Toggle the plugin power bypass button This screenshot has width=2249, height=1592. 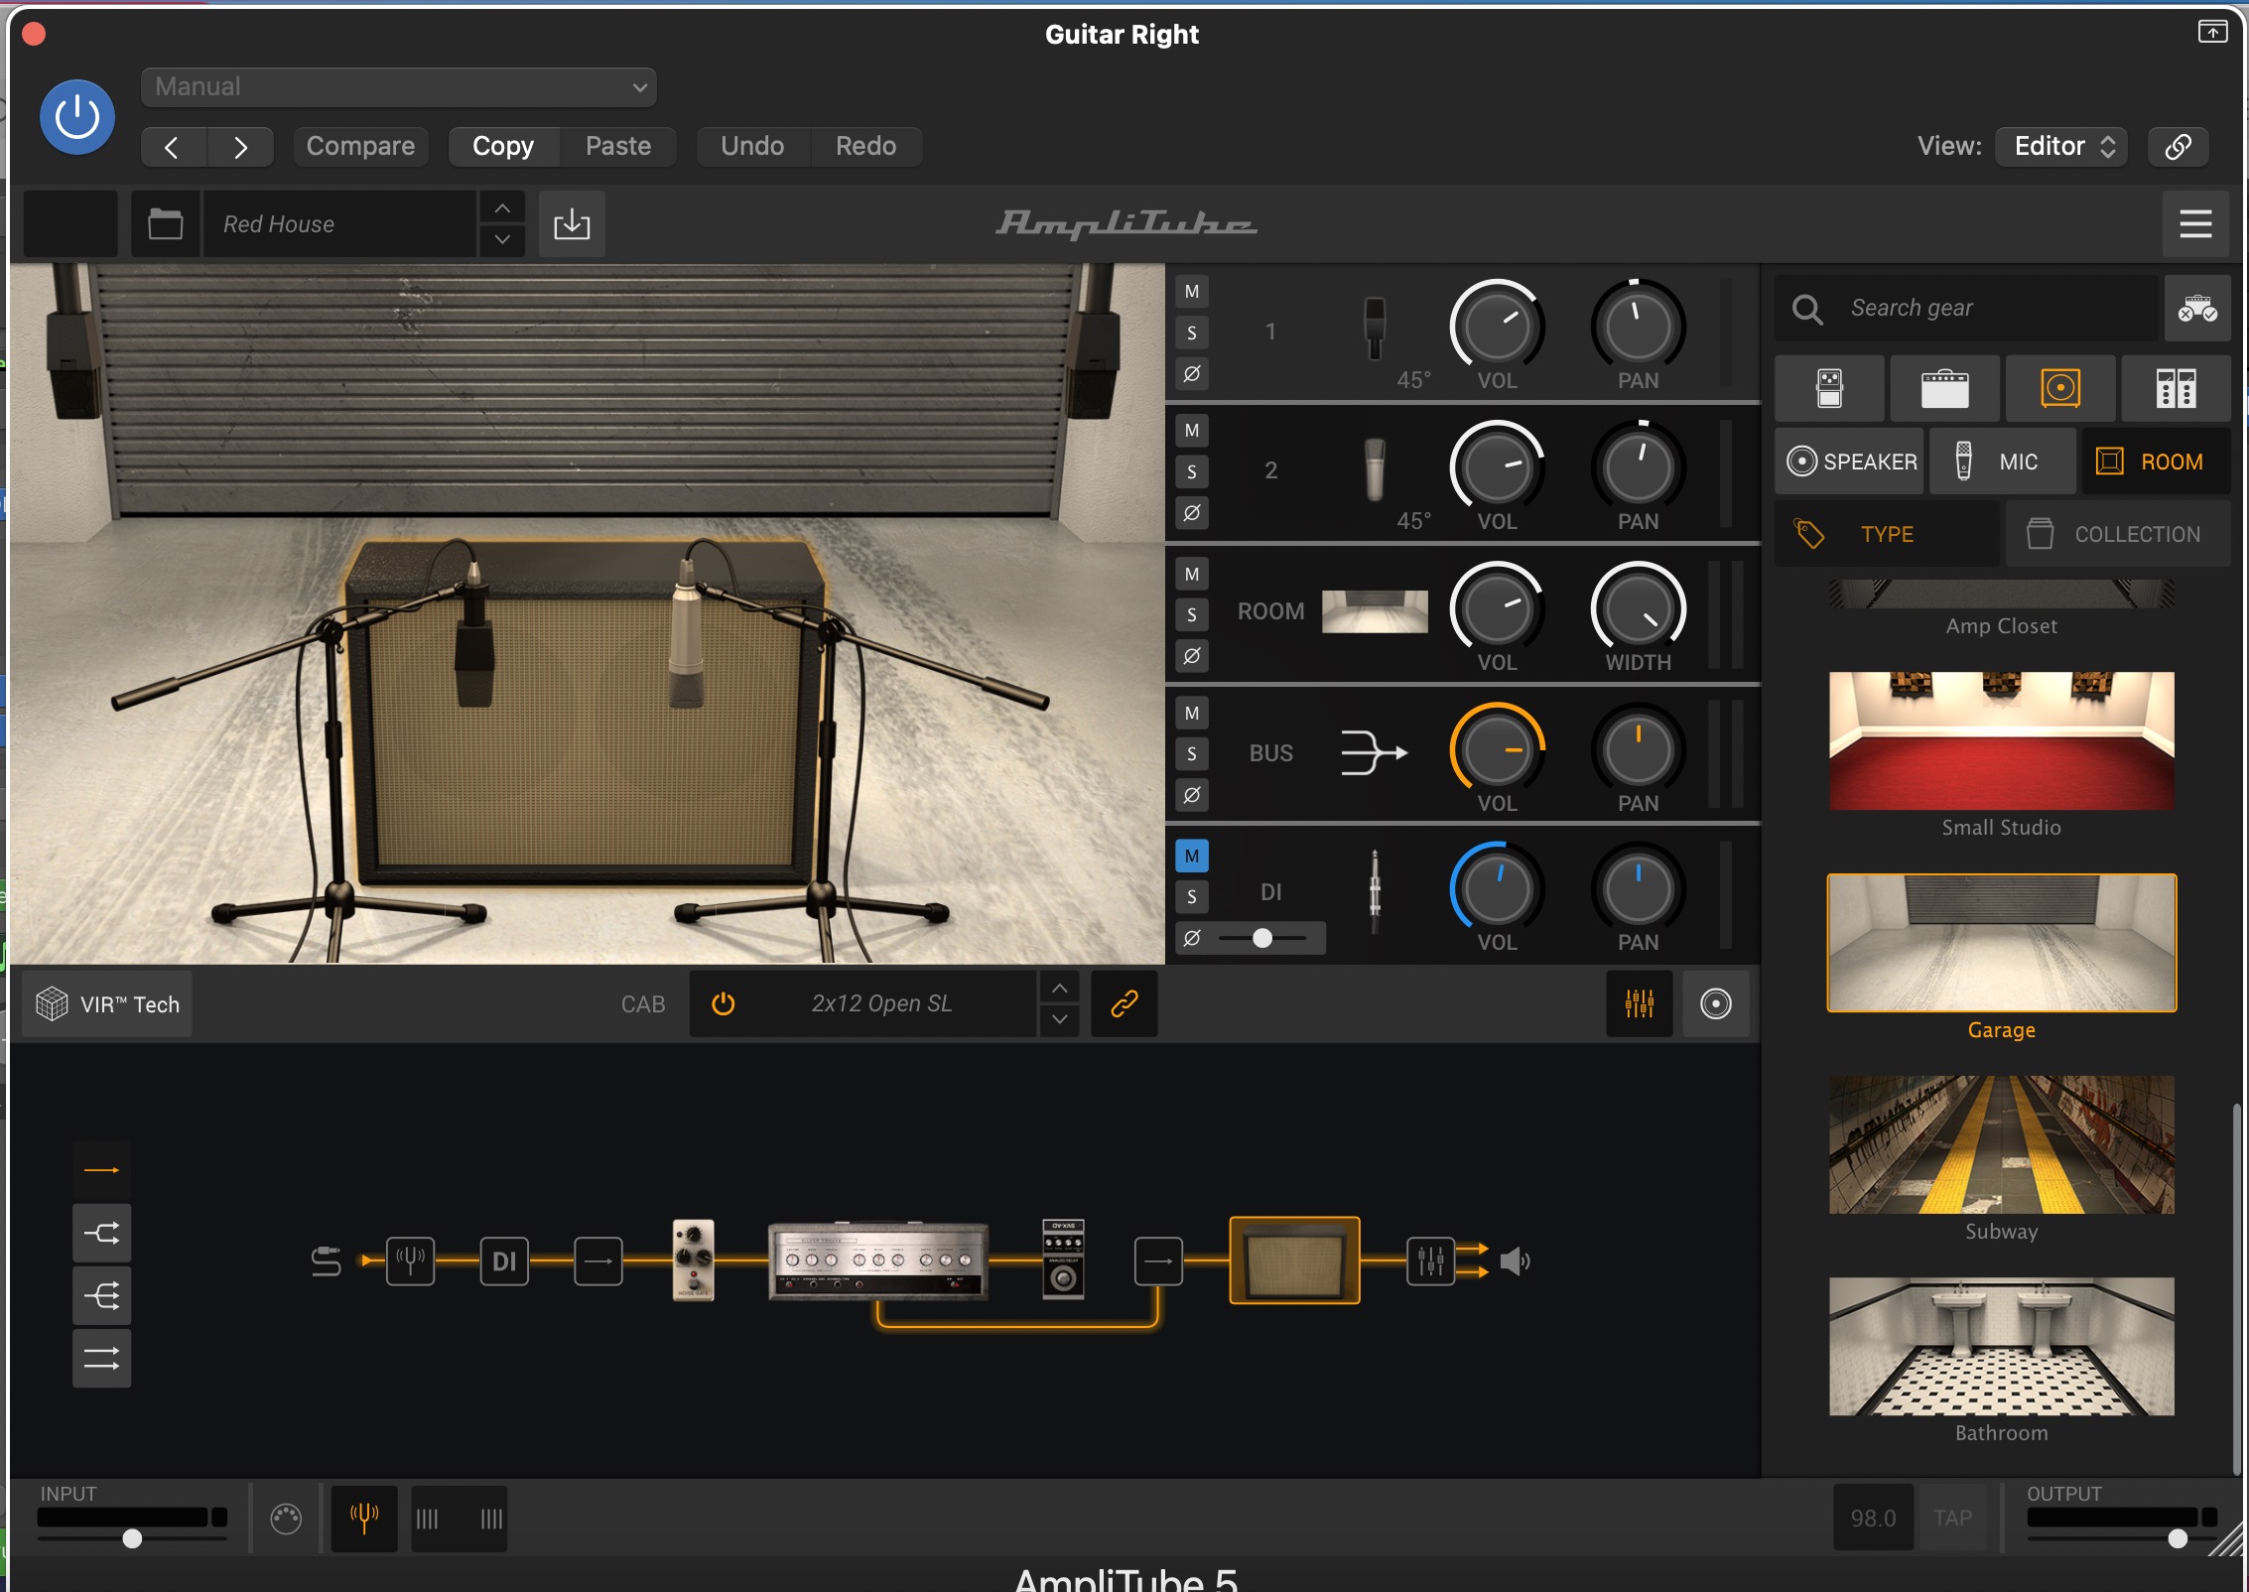tap(77, 117)
